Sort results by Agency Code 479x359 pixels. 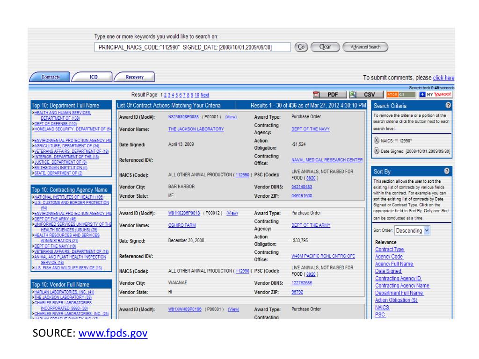(389, 257)
